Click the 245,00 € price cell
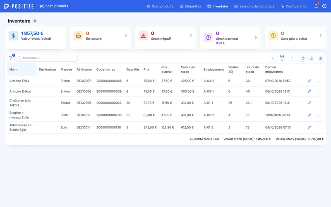 coord(150,128)
